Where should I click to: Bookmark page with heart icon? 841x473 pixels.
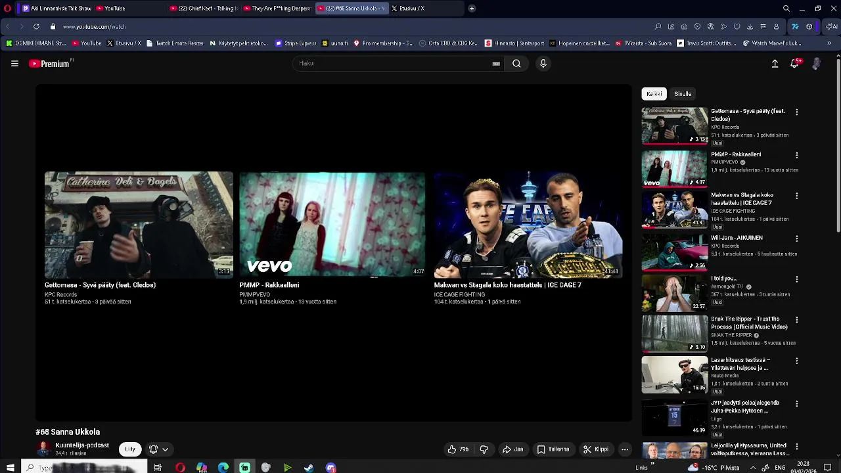(737, 26)
